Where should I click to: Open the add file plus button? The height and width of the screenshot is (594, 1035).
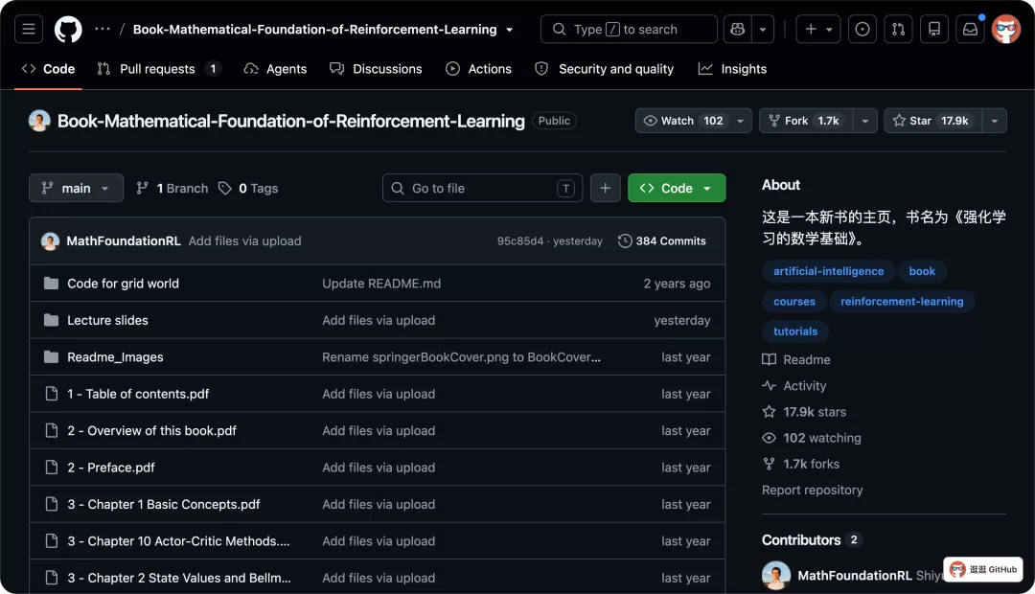(605, 188)
